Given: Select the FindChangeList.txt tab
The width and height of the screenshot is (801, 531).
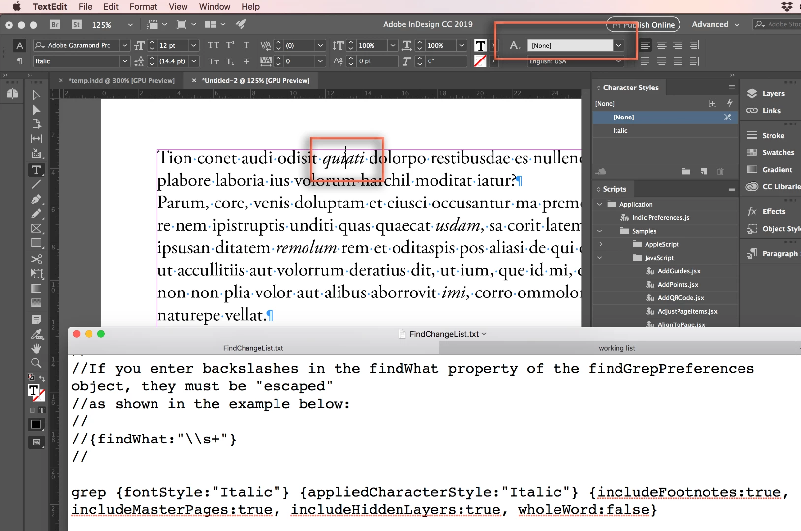Looking at the screenshot, I should click(253, 348).
